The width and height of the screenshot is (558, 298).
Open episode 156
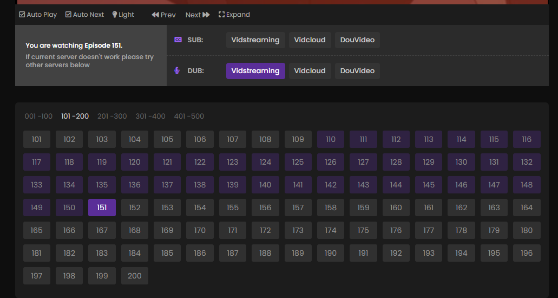(x=265, y=208)
